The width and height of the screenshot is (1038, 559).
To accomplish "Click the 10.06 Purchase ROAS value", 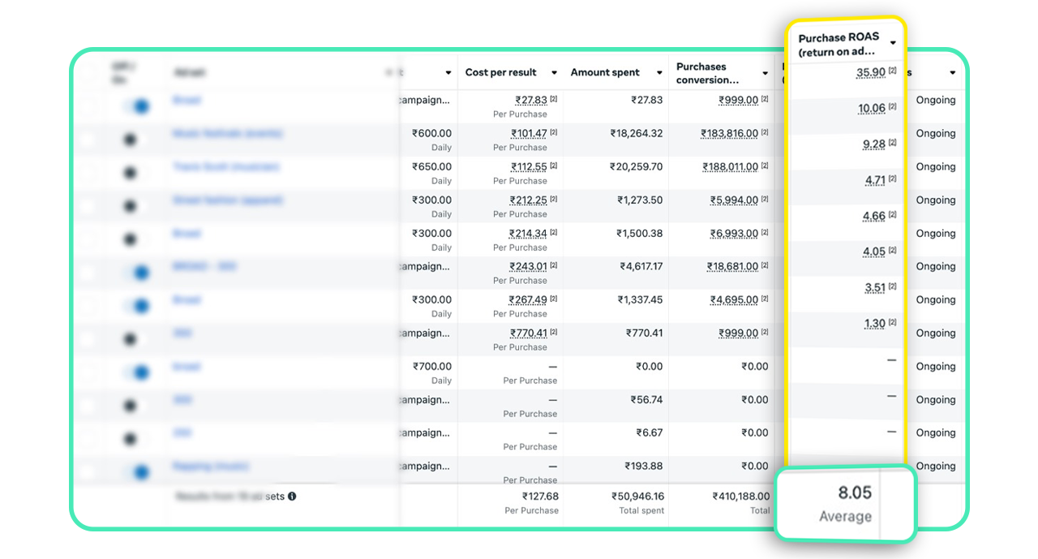I will click(872, 108).
